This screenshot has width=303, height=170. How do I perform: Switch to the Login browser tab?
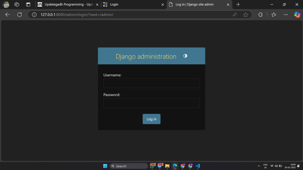pyautogui.click(x=133, y=4)
